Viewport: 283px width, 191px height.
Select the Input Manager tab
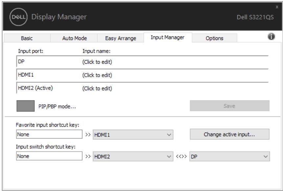pyautogui.click(x=167, y=37)
